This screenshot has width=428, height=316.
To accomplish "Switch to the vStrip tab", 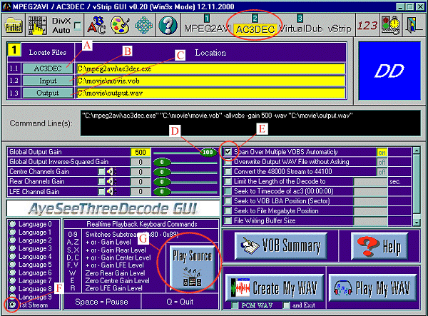I will (340, 29).
